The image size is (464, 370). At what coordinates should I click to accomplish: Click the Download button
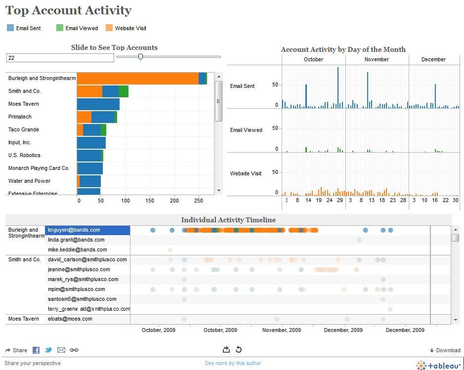(x=445, y=350)
